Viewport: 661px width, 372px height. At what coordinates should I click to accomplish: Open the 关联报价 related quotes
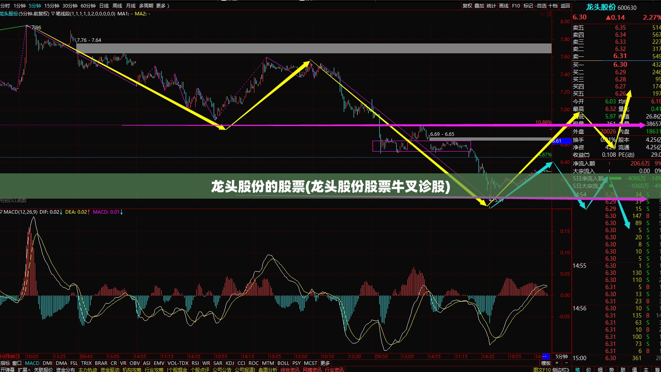(x=43, y=370)
